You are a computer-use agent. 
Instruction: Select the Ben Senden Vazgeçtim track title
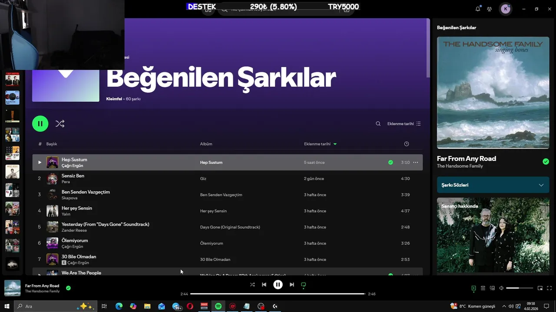86,192
